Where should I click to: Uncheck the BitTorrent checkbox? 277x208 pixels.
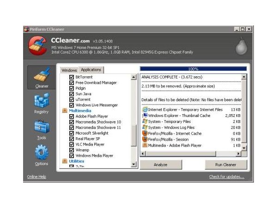[x=72, y=77]
